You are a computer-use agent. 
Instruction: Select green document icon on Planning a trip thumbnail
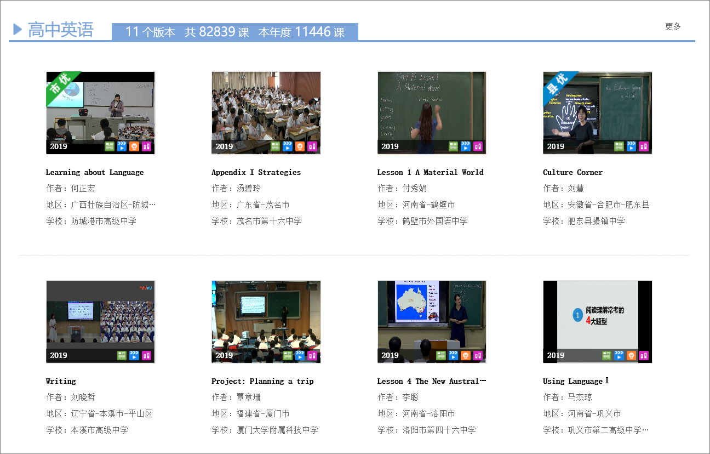click(287, 355)
